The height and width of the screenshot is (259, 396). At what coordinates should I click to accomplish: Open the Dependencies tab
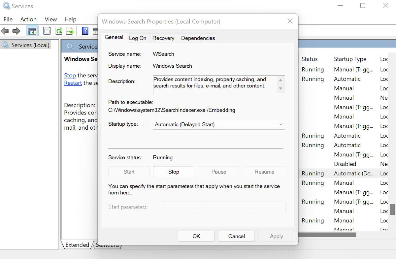point(198,38)
